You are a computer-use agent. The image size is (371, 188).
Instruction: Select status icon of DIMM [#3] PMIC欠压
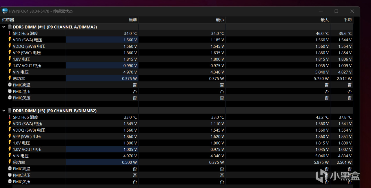[x=10, y=182]
